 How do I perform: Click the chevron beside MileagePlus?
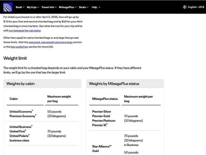(76, 7)
